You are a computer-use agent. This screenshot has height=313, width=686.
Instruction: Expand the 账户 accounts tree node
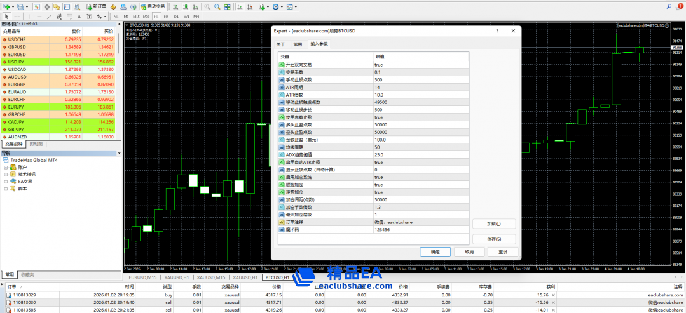[x=6, y=167]
